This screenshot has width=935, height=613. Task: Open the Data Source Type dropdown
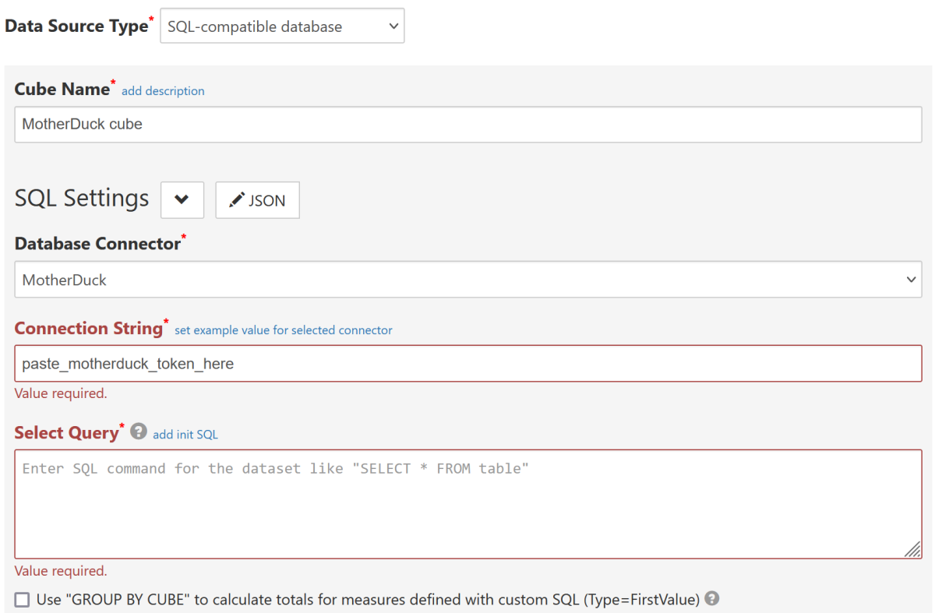click(282, 26)
